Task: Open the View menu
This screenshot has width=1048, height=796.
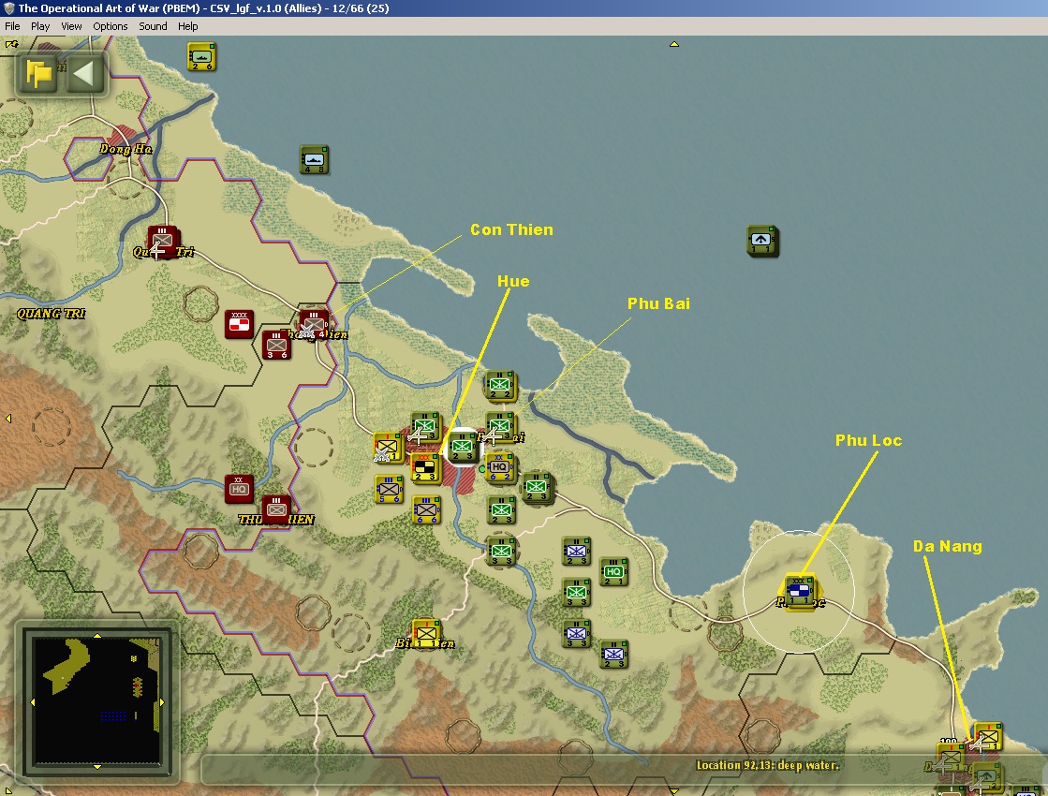Action: 71,26
